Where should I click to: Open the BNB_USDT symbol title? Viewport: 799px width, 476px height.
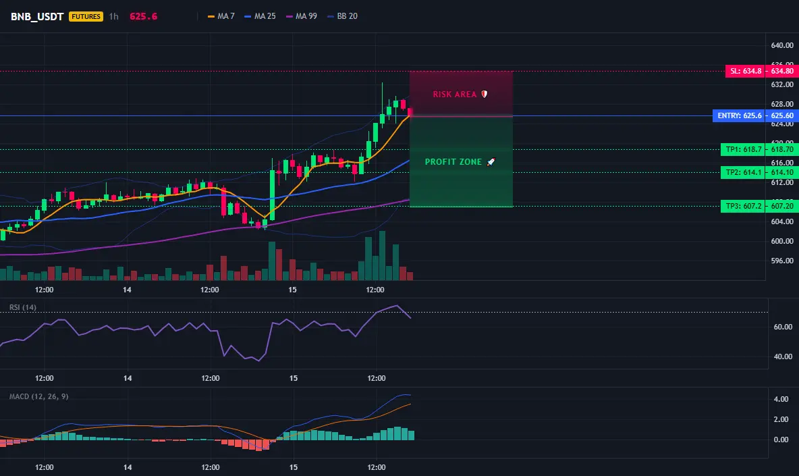pos(37,16)
